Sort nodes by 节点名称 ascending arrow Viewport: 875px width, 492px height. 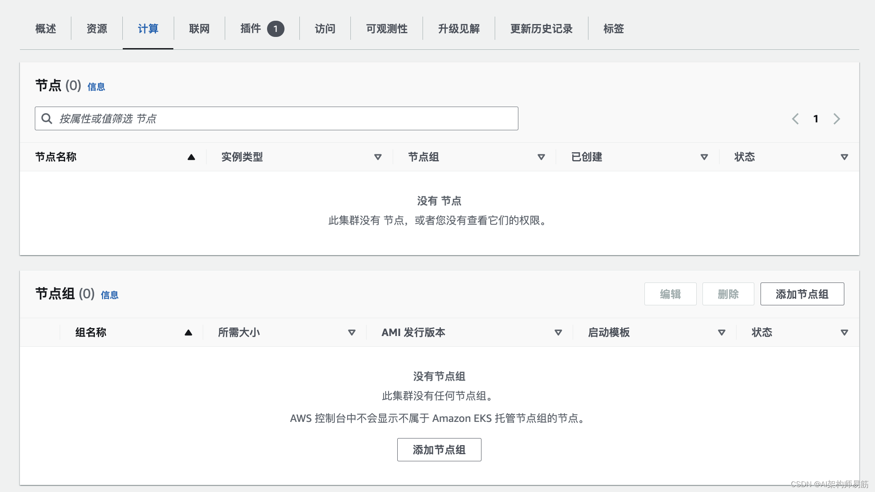point(191,157)
